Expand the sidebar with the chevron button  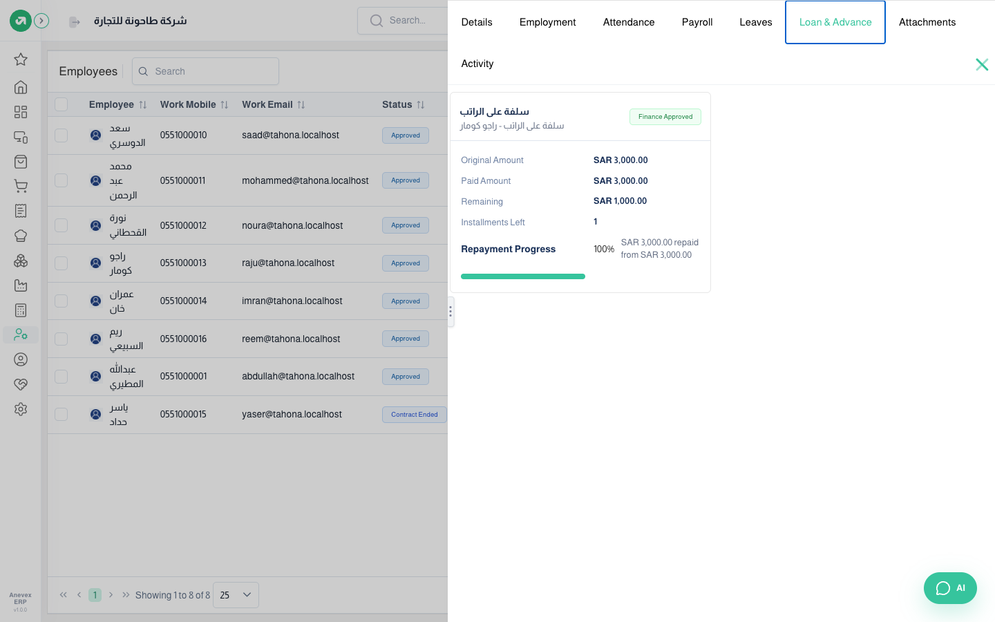click(41, 21)
